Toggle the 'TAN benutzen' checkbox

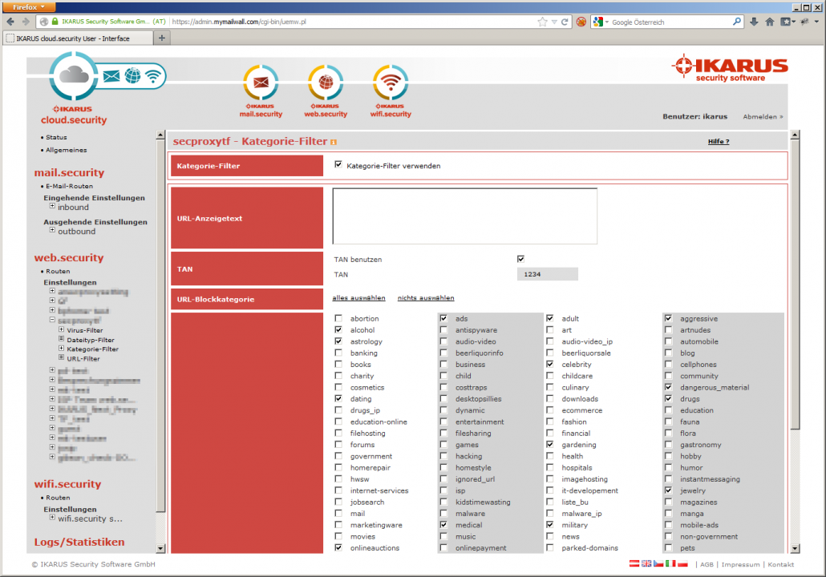pyautogui.click(x=520, y=259)
